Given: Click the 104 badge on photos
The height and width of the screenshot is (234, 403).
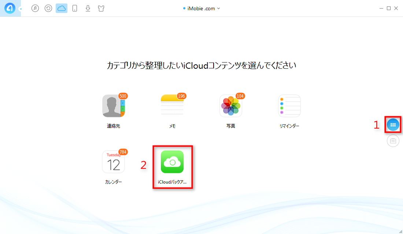Looking at the screenshot, I should [x=240, y=96].
